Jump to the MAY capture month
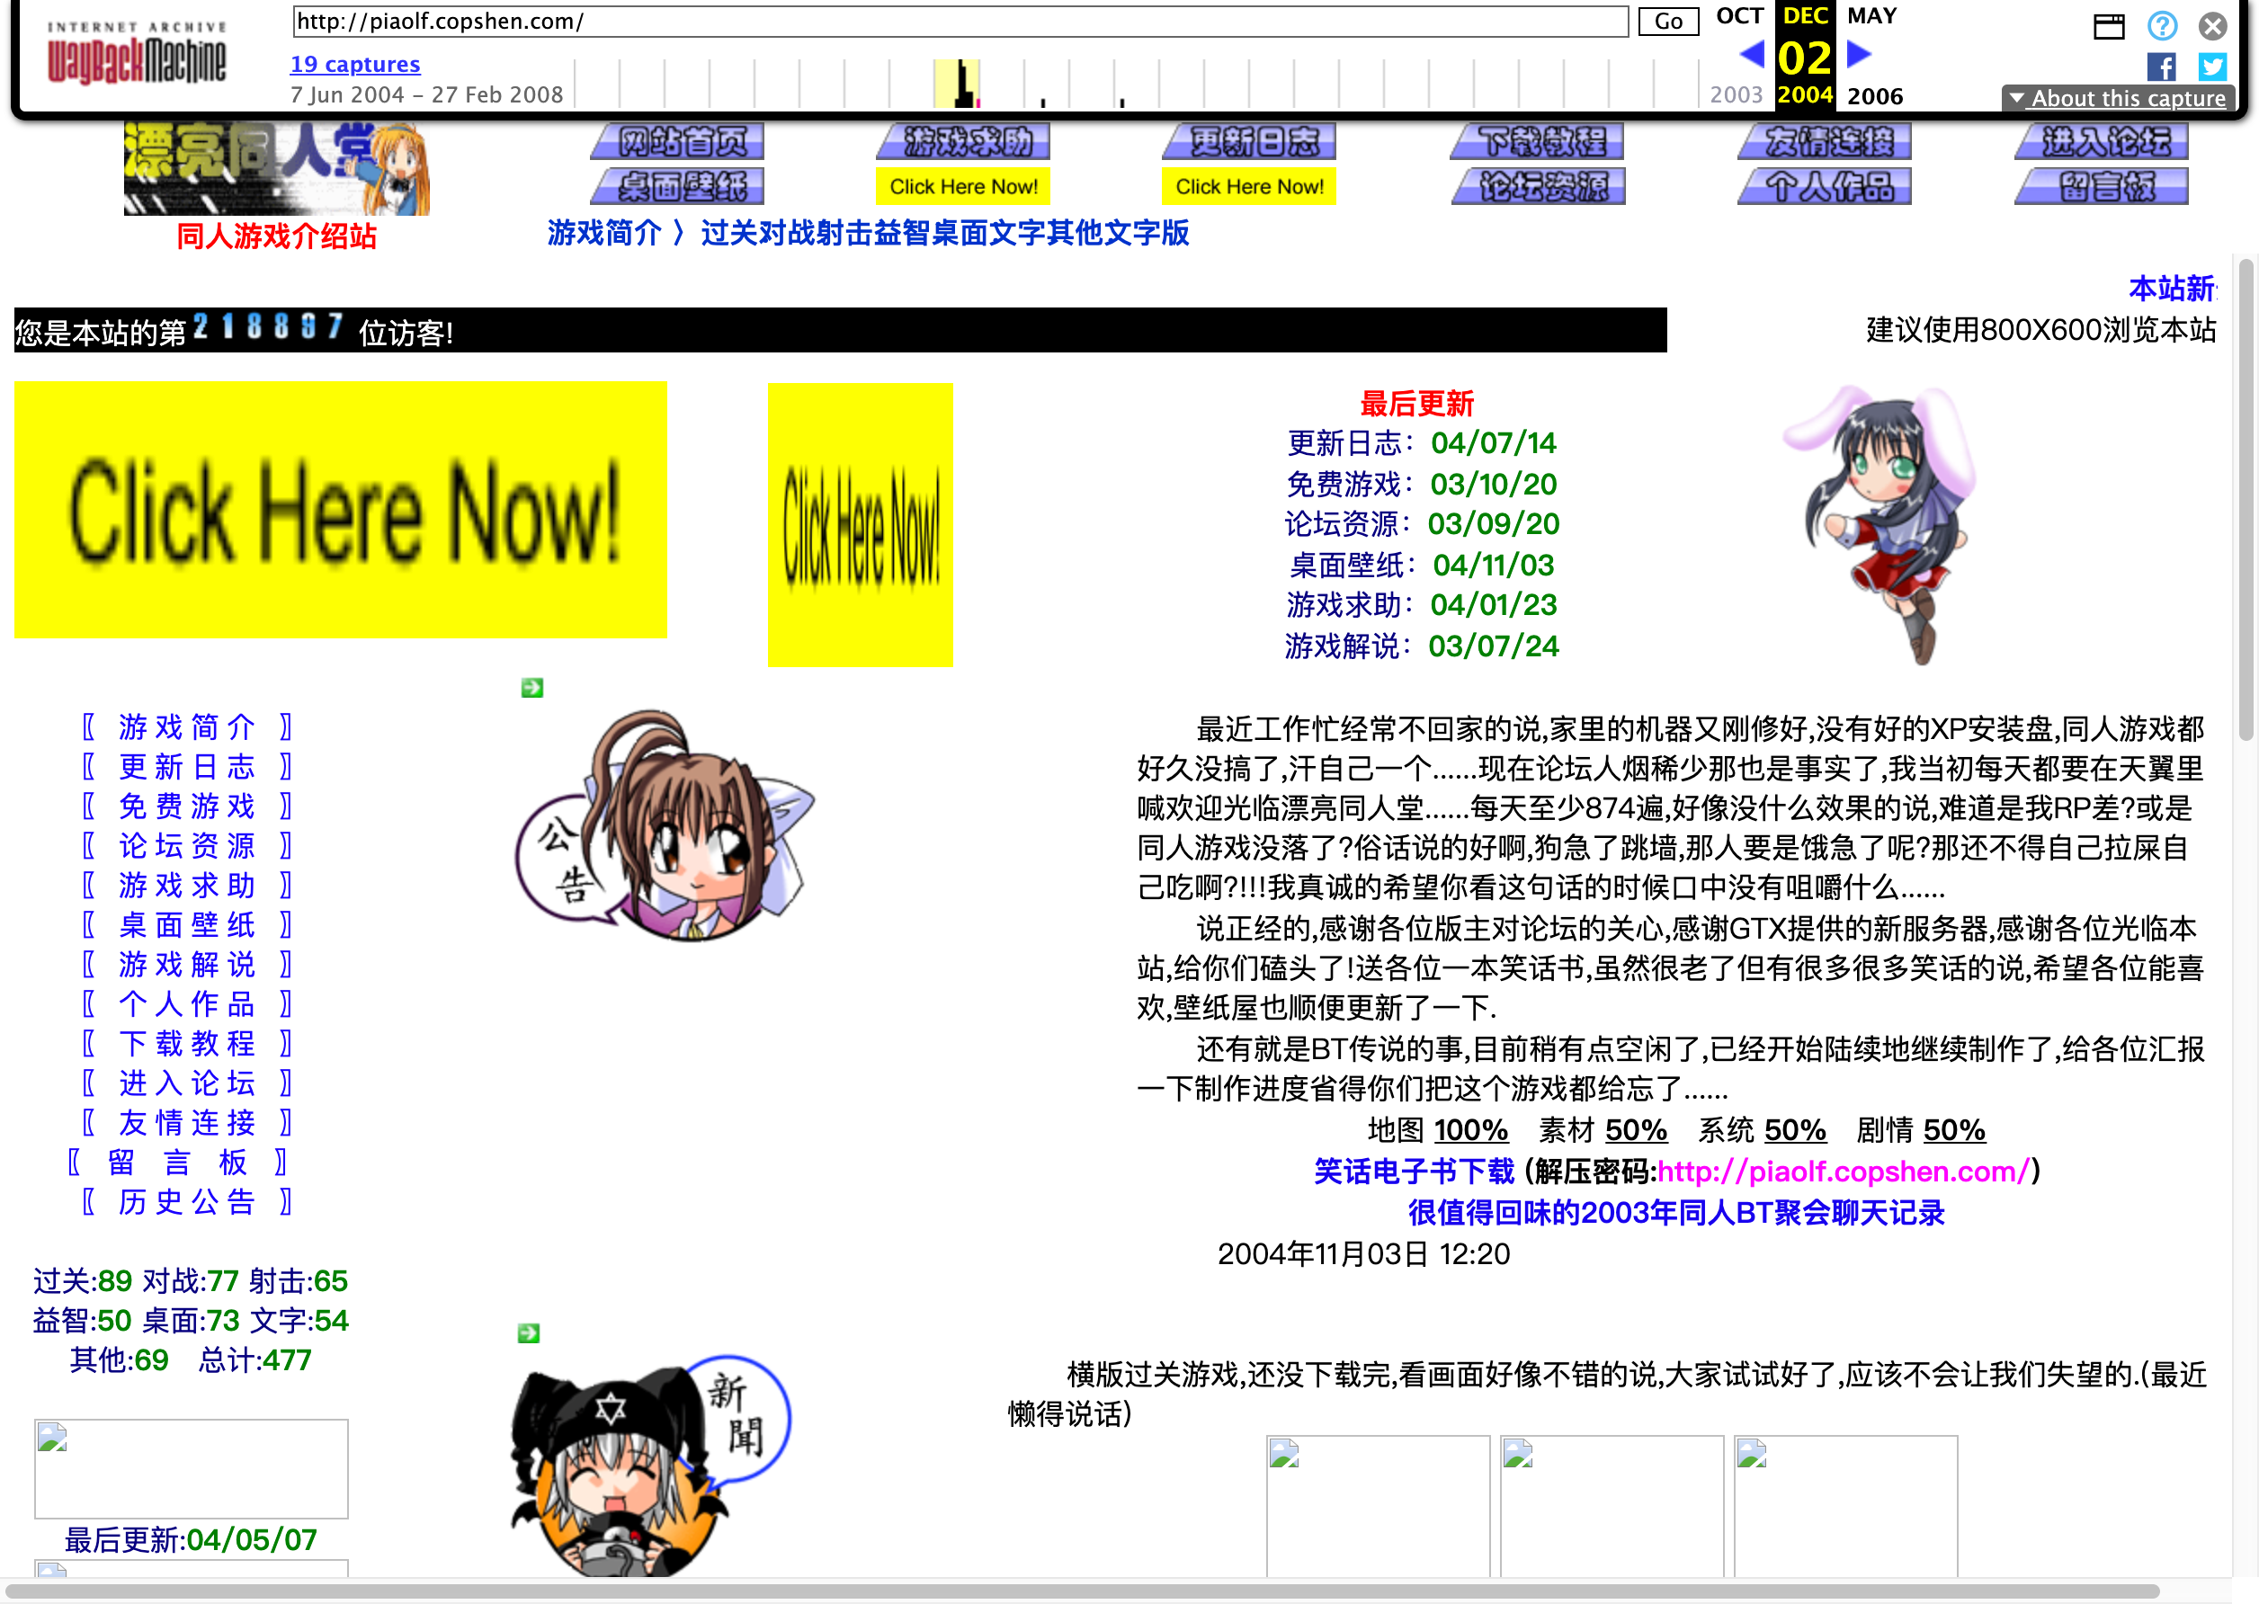Screen dimensions: 2259x1604 1871,16
